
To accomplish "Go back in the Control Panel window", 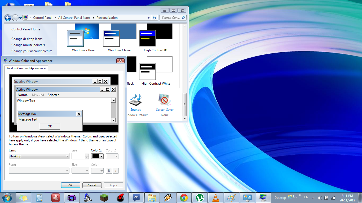I will click(8, 18).
